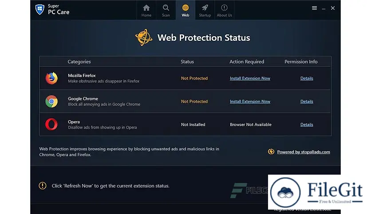Screen dimensions: 371x214
Task: Click the 'Opera' row title
Action: 74,122
